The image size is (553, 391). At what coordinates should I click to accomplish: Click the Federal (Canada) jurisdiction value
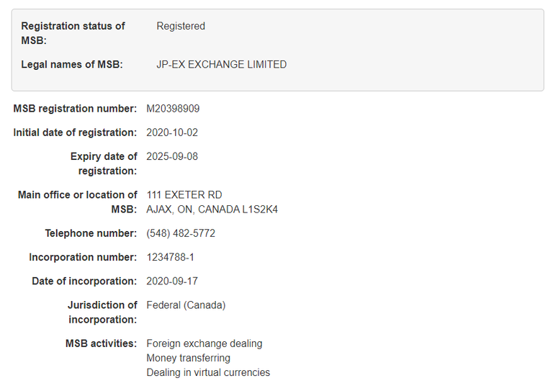[186, 305]
